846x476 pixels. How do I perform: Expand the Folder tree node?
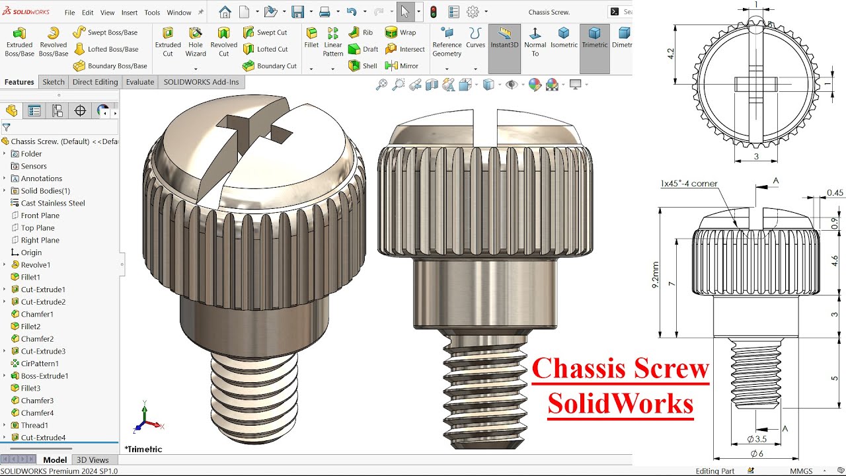click(x=5, y=153)
